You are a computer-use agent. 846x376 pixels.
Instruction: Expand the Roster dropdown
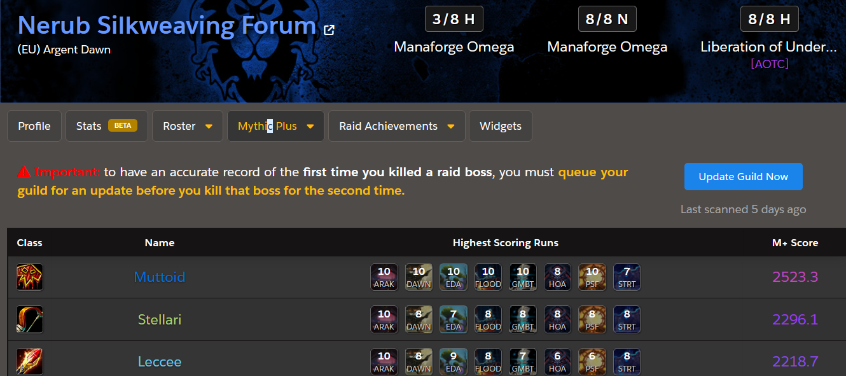point(188,126)
